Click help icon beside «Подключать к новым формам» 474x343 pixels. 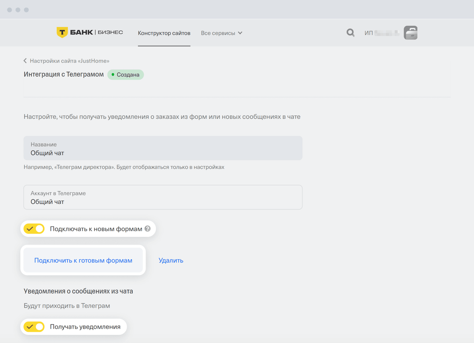(148, 229)
